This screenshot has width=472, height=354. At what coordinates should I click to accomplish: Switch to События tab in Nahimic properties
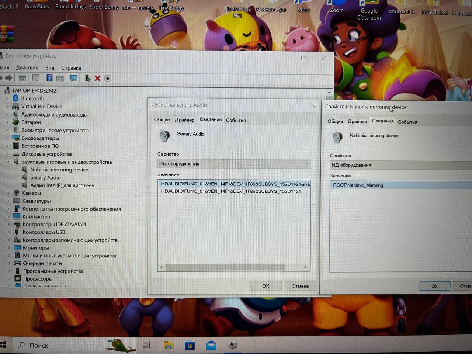[x=407, y=122]
